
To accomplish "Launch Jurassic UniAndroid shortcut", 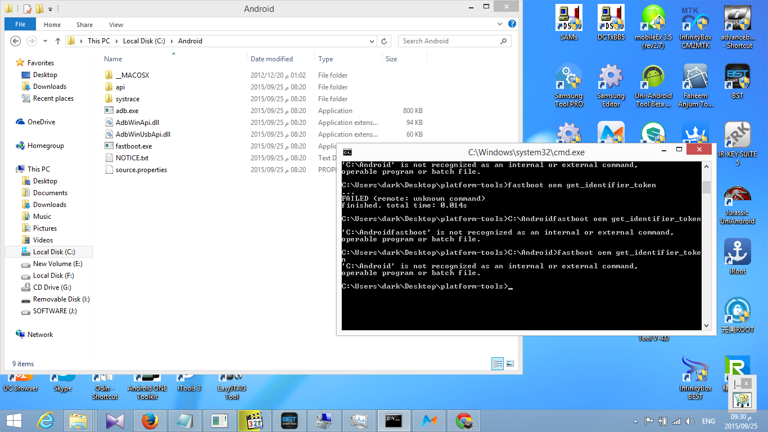I will coord(738,205).
